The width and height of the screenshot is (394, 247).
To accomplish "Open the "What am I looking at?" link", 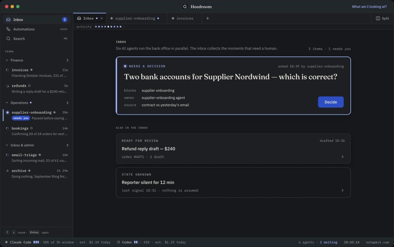I will pos(369,6).
